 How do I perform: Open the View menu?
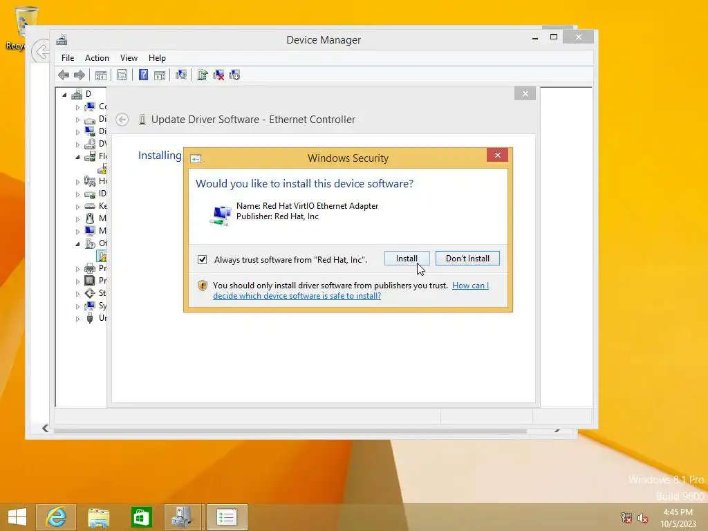[x=129, y=58]
